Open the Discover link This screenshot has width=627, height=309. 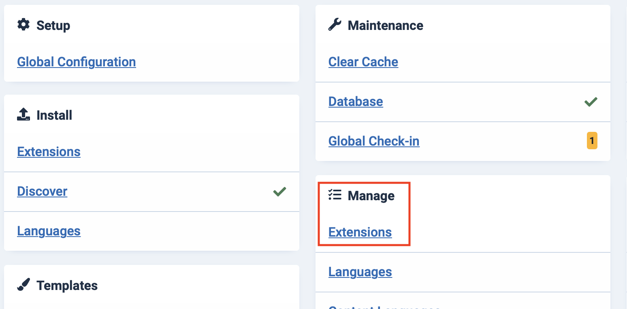coord(42,191)
